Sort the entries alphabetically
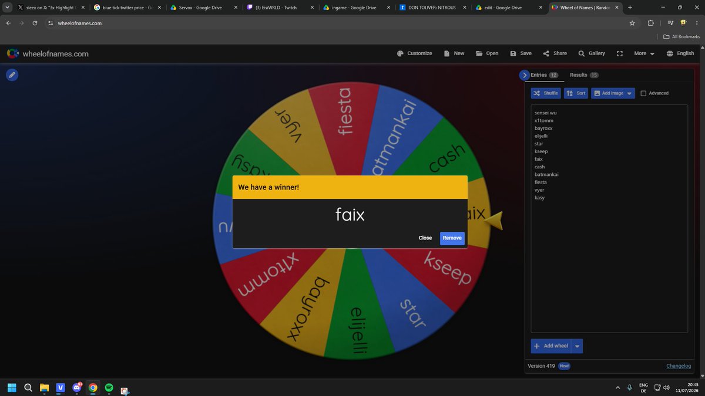The height and width of the screenshot is (396, 705). (x=576, y=93)
